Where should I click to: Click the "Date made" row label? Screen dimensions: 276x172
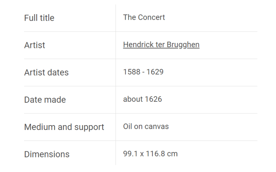click(x=45, y=100)
